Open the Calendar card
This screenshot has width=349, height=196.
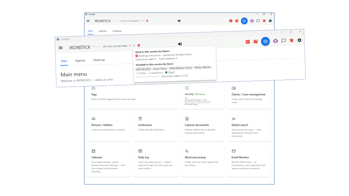coord(109,161)
